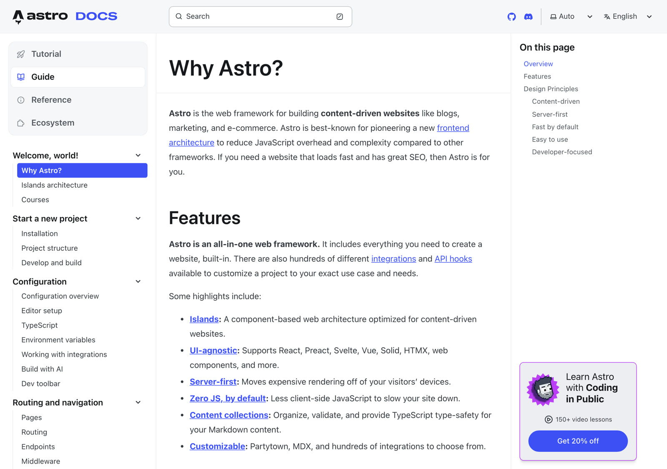Click the Reference info icon
This screenshot has height=469, width=667.
(x=21, y=100)
